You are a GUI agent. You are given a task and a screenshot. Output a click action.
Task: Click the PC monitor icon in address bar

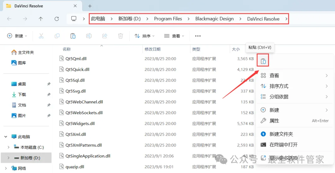point(74,19)
